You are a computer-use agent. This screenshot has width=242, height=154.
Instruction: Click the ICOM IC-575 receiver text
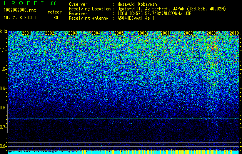point(154,13)
